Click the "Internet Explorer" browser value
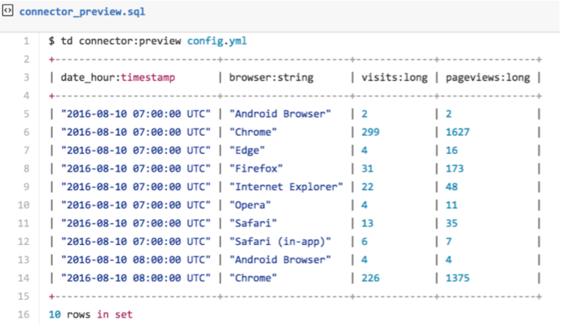 [286, 187]
